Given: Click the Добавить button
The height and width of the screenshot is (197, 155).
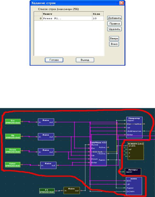Looking at the screenshot, I should [x=114, y=18].
